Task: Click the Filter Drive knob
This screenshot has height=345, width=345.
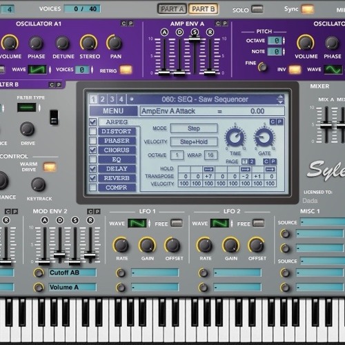Action: (x=28, y=129)
